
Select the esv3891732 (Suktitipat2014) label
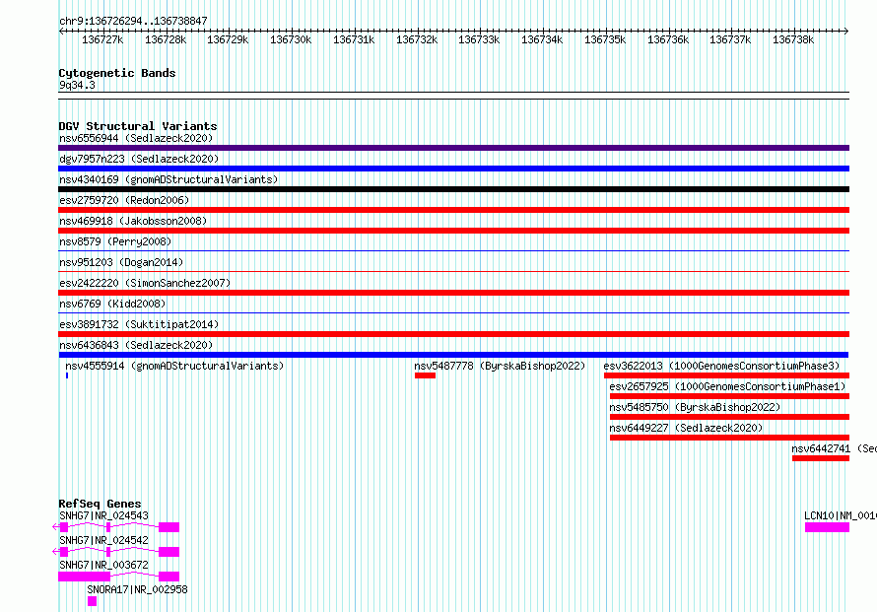(x=139, y=324)
